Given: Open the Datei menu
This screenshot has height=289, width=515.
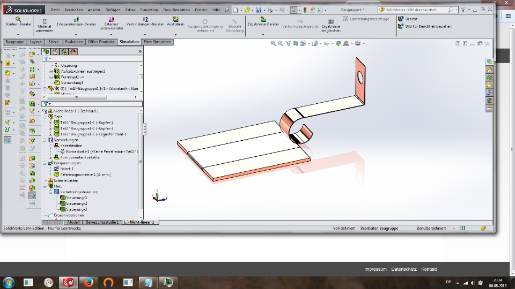Looking at the screenshot, I should pos(55,10).
